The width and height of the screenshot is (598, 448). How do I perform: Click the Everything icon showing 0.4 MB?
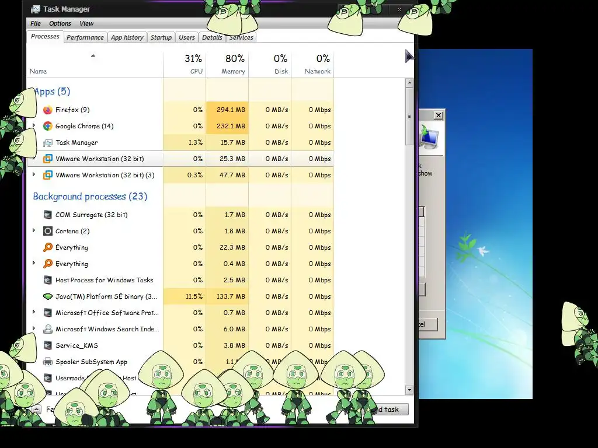(48, 264)
